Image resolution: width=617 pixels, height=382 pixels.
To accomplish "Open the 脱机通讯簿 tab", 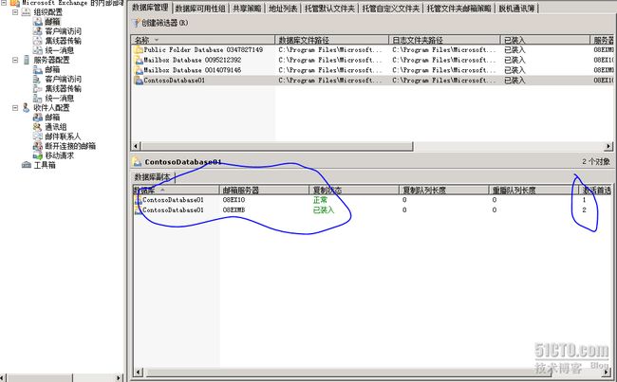I will [516, 9].
